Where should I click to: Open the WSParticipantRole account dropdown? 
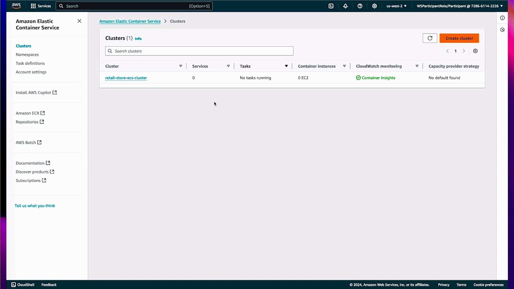460,6
